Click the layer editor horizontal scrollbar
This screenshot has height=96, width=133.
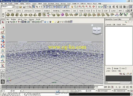pos(119,82)
